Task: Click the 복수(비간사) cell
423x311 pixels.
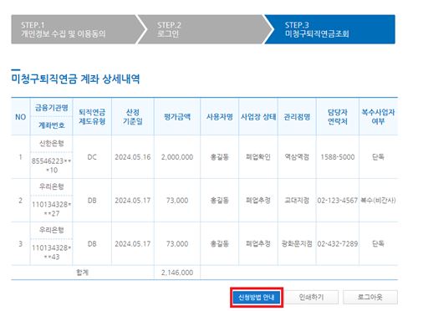Action: point(378,200)
